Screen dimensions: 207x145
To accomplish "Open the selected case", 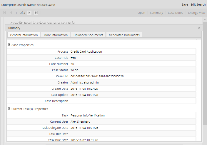I will [141, 13].
